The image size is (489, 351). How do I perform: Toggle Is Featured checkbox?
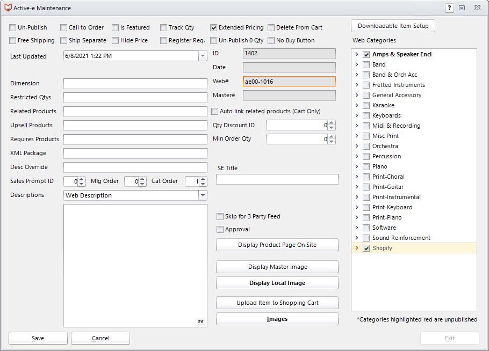(x=116, y=28)
